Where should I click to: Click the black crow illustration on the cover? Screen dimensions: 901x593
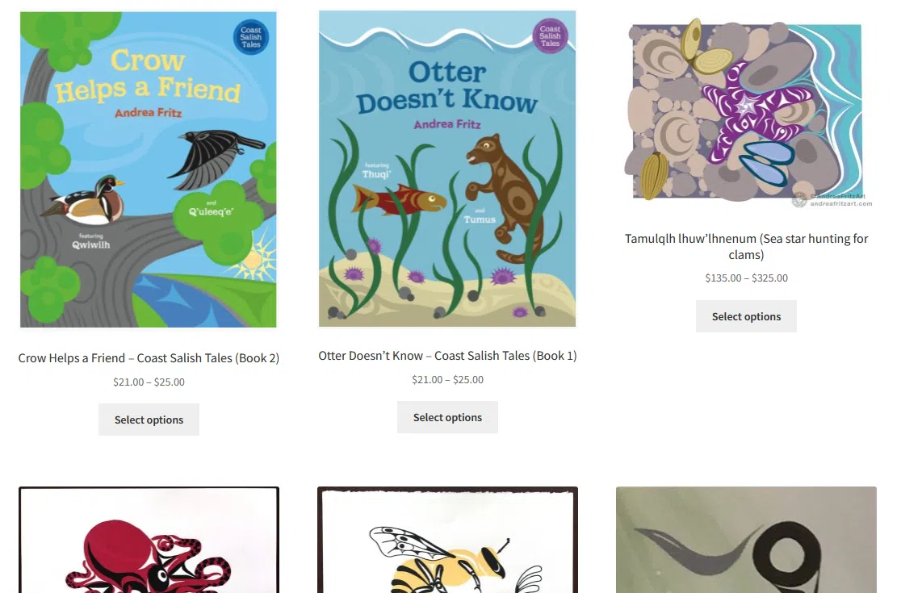[216, 158]
